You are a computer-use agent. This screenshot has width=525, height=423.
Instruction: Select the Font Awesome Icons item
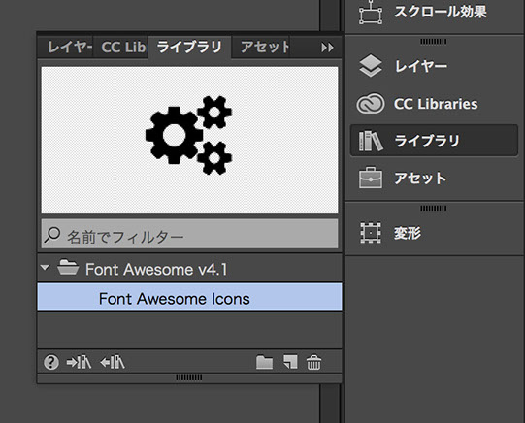189,298
